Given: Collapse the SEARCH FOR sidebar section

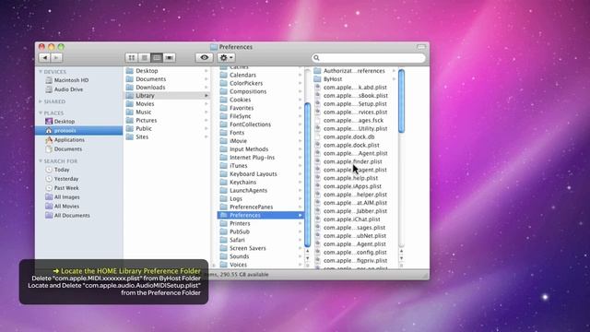Looking at the screenshot, I should tap(41, 161).
